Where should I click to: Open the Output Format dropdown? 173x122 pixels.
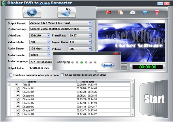(x=90, y=23)
